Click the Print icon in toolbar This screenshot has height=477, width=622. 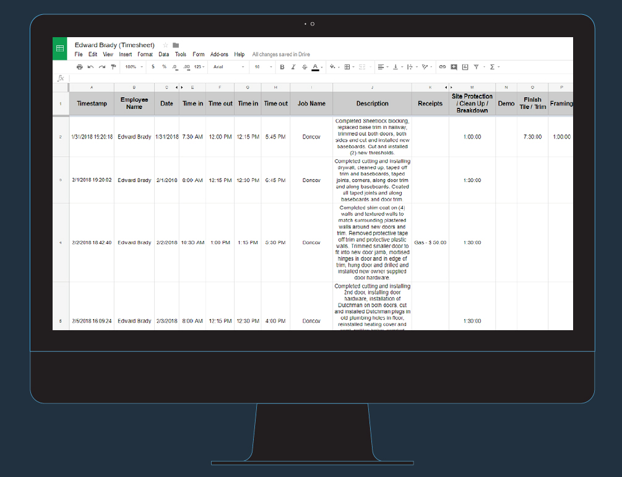(80, 67)
